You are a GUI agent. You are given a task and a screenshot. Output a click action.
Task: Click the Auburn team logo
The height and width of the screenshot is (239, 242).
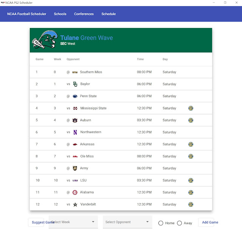[75, 120]
